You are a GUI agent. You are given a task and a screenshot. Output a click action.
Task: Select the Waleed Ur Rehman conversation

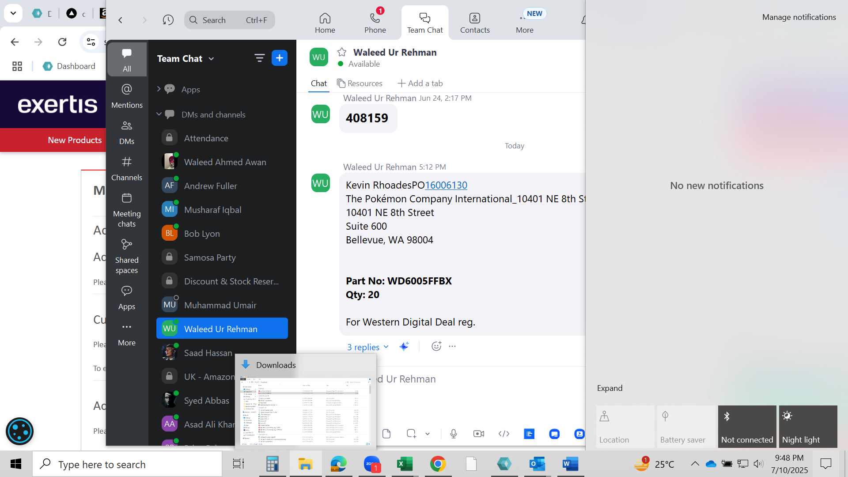(x=222, y=329)
